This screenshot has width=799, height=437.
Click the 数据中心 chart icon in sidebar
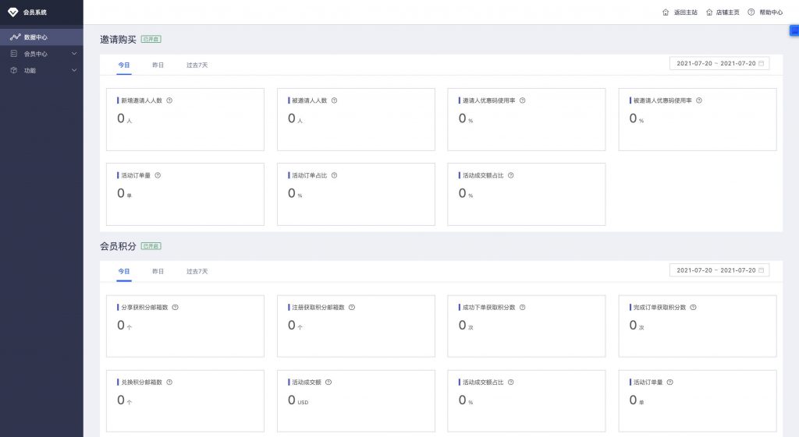[x=14, y=37]
